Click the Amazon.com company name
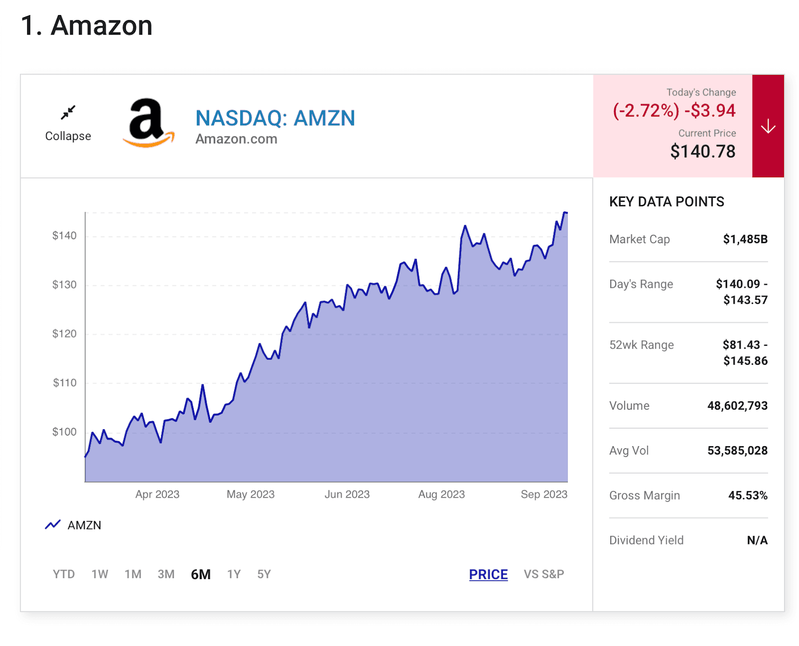This screenshot has height=646, width=799. click(x=236, y=139)
